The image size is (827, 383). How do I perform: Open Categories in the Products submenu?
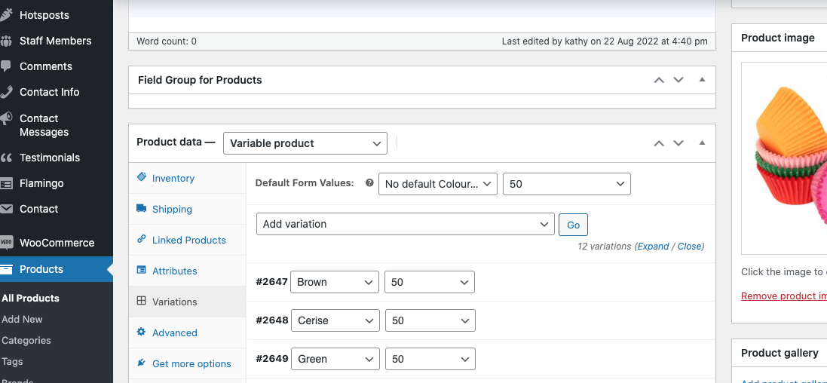[26, 340]
